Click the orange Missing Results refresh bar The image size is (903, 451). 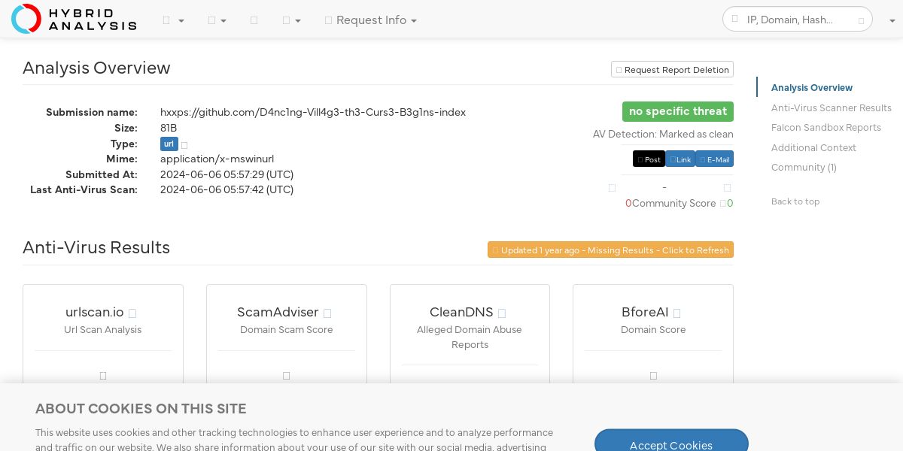(610, 250)
